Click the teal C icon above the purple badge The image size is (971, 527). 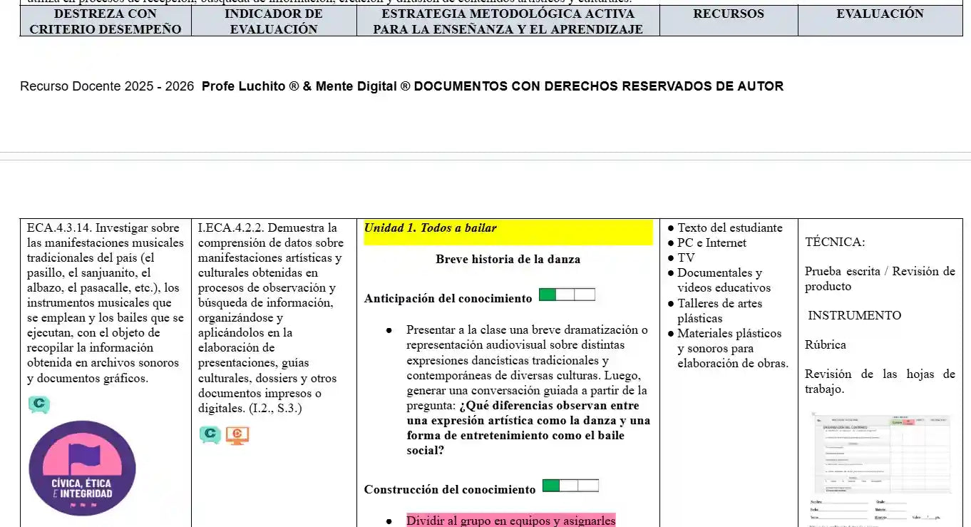pos(39,404)
